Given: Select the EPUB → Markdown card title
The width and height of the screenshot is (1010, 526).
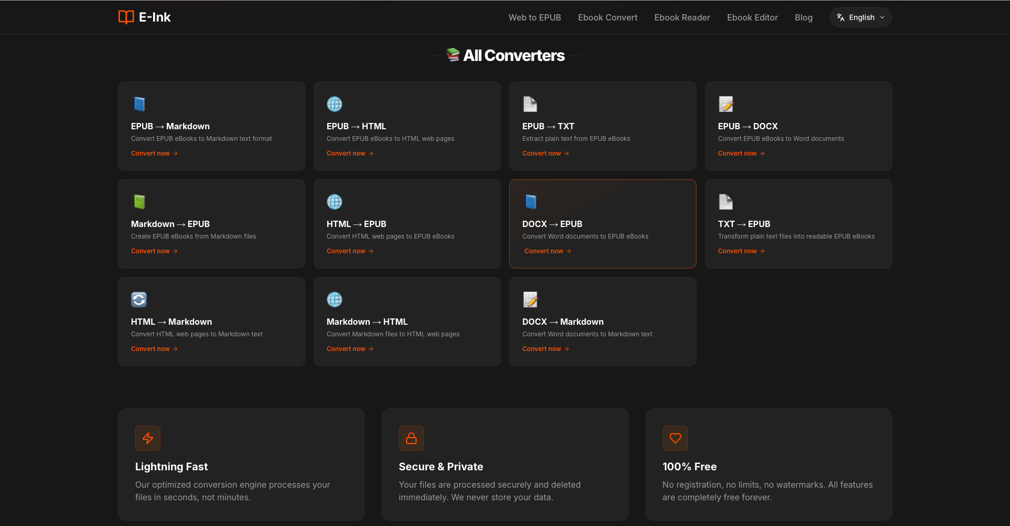Looking at the screenshot, I should 170,126.
